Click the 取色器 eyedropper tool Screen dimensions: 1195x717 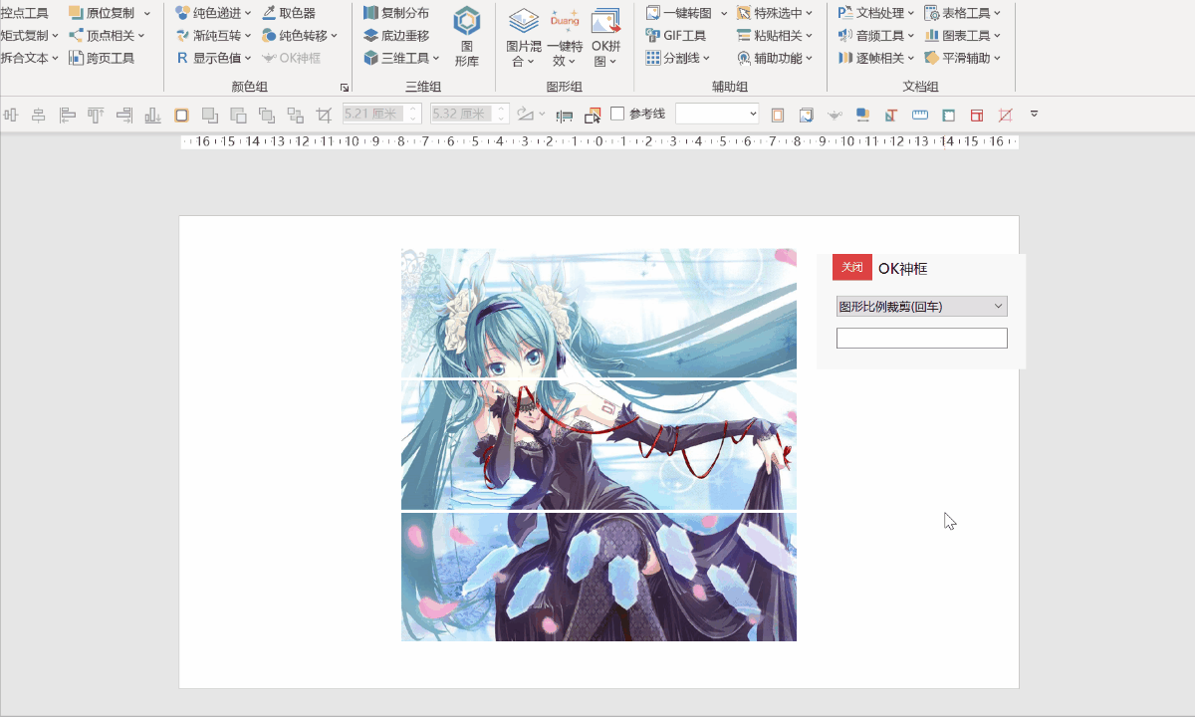coord(289,13)
